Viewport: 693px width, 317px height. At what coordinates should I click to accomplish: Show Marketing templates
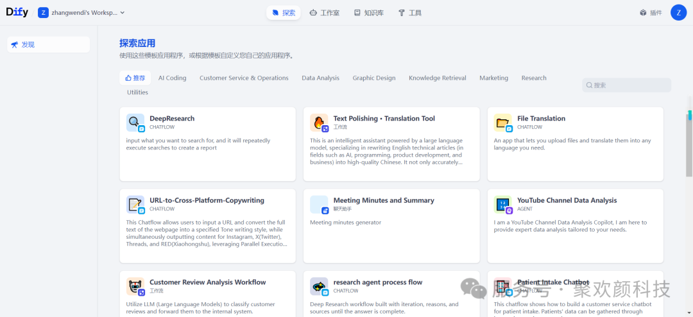tap(493, 78)
